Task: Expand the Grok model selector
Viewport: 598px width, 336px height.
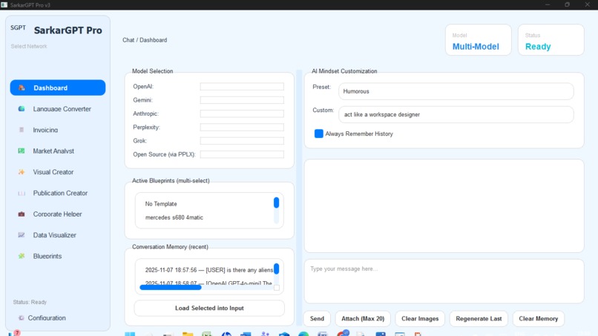Action: pyautogui.click(x=242, y=141)
